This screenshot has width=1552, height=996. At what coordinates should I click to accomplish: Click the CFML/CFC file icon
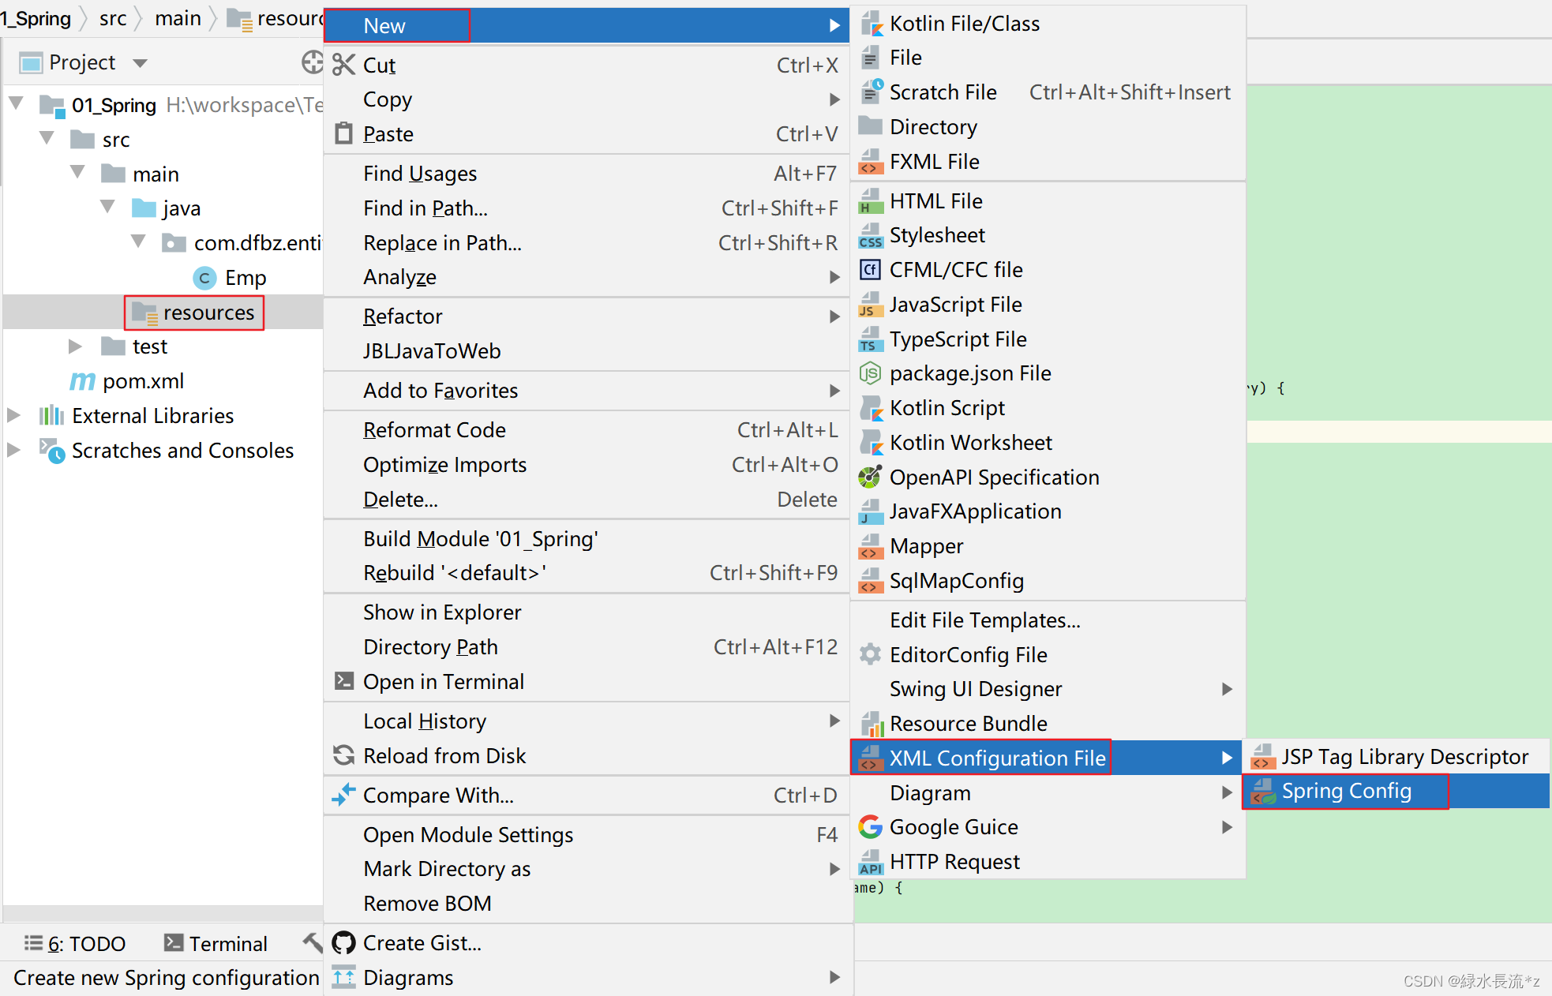pyautogui.click(x=871, y=270)
